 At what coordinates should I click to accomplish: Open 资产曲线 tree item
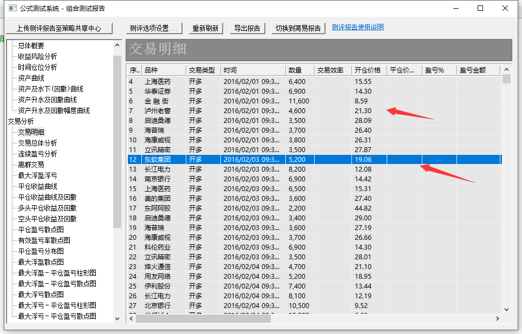pos(31,78)
